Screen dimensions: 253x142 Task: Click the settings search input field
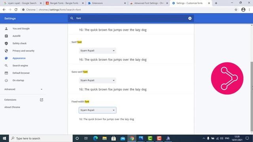[x=131, y=19]
